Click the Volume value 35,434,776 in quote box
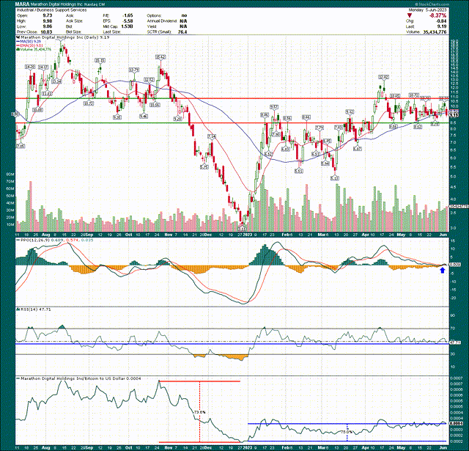 point(435,32)
